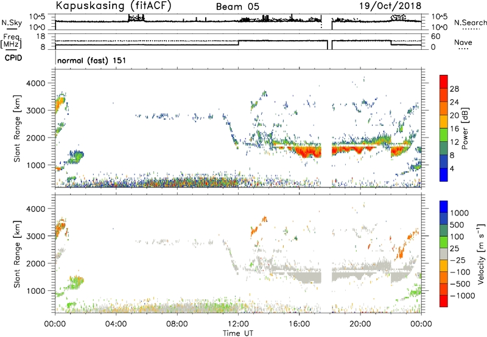Click the 'N.Sky' legend label
This screenshot has height=337, width=487.
pos(12,23)
